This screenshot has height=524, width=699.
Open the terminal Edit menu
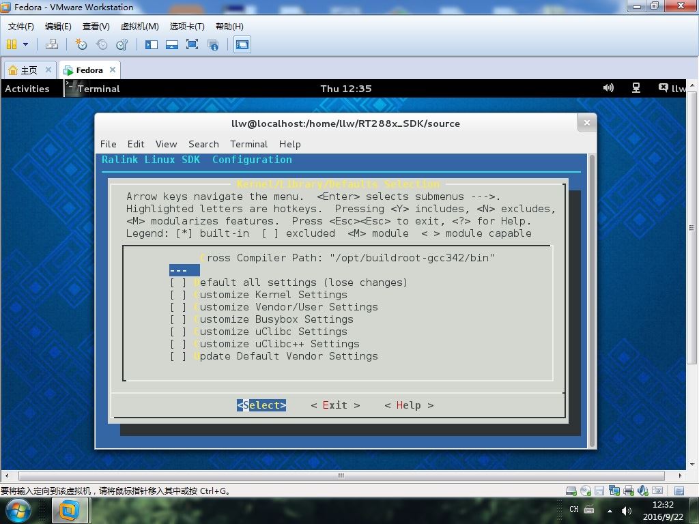pyautogui.click(x=136, y=144)
